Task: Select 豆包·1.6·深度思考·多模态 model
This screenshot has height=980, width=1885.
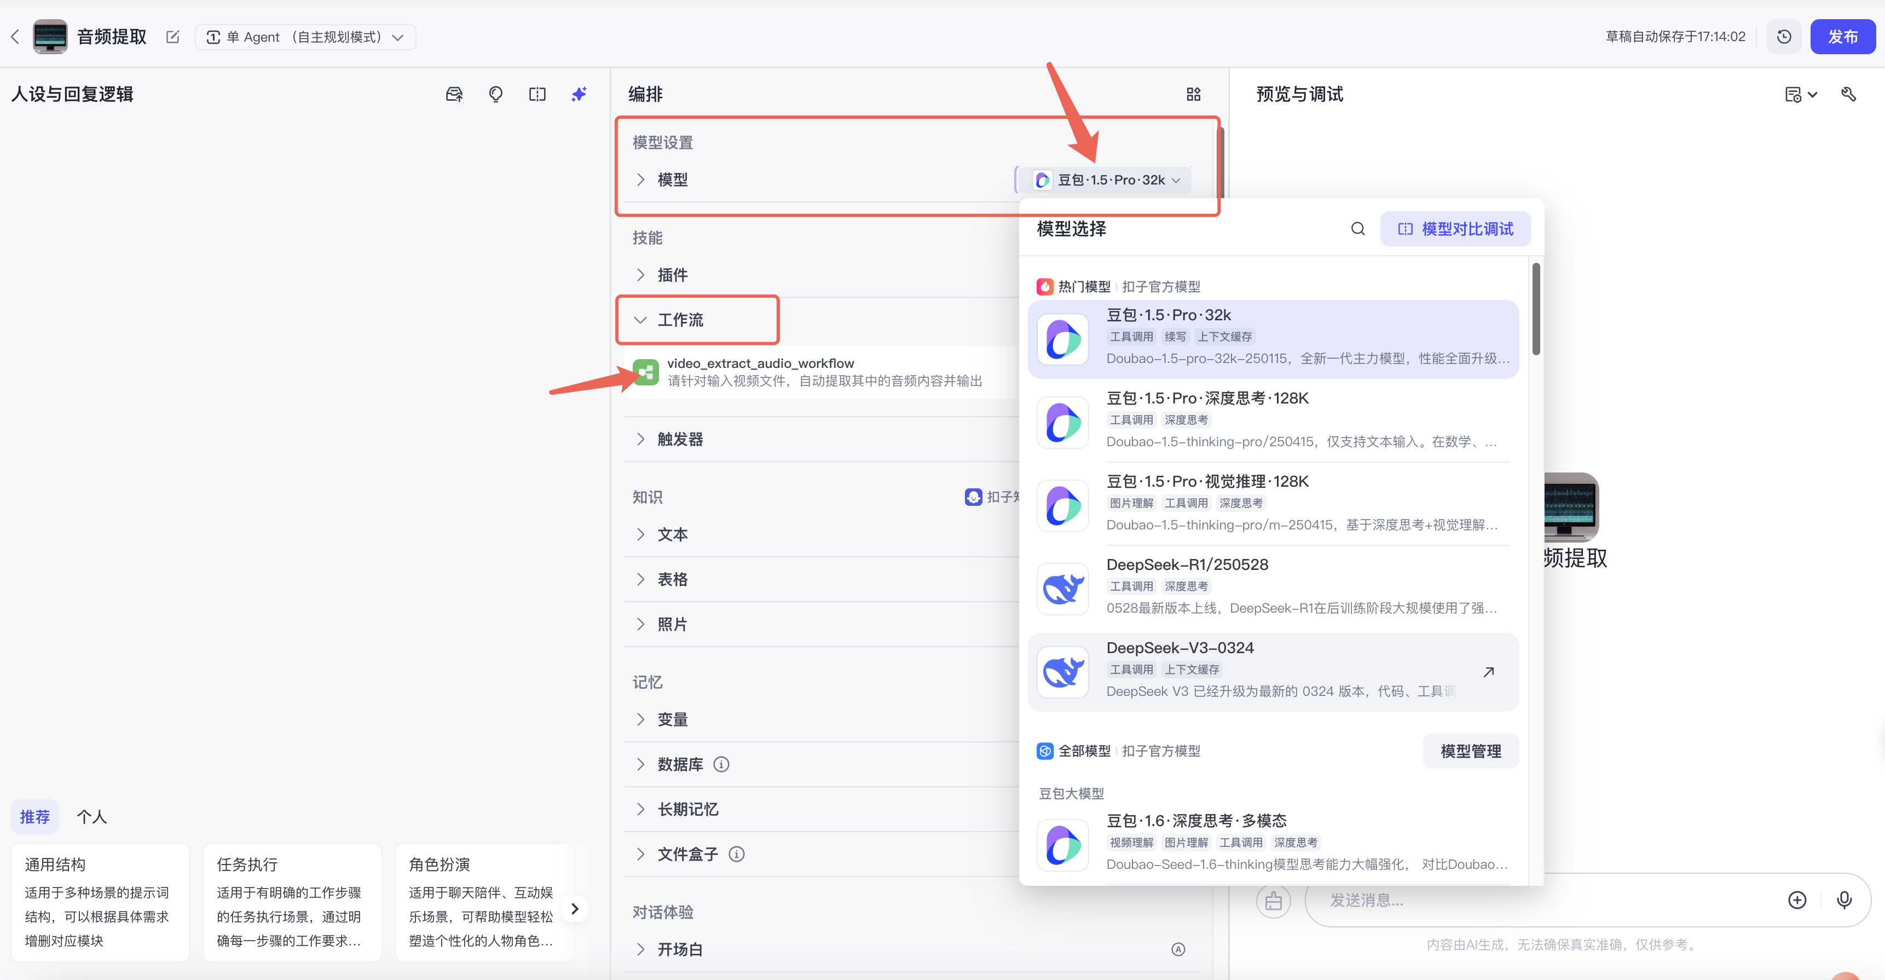Action: pyautogui.click(x=1273, y=845)
